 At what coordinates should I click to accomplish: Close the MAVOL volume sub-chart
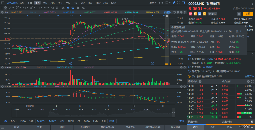tap(181, 67)
